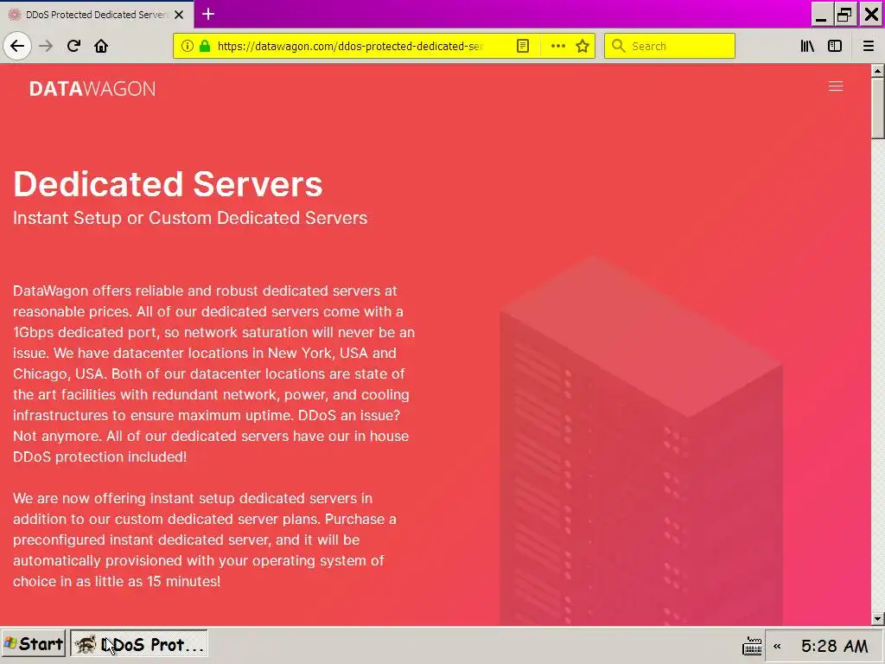Select the DDoS Protected Dedicated Servers tab

coord(97,14)
